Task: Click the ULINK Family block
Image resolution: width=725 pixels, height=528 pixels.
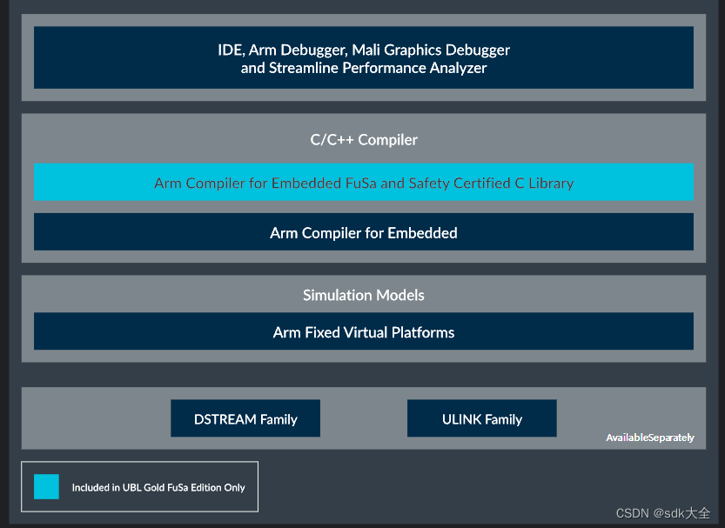Action: coord(481,418)
